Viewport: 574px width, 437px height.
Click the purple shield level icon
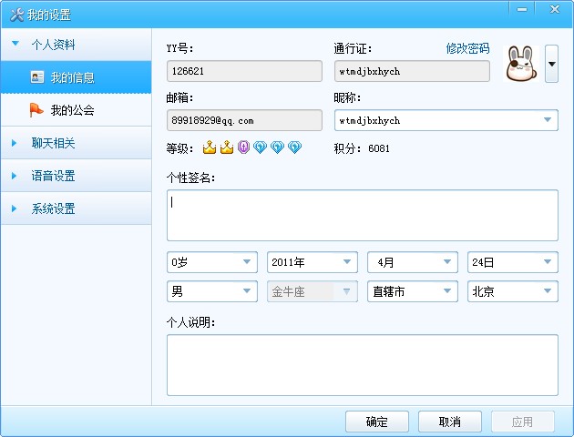pyautogui.click(x=243, y=147)
